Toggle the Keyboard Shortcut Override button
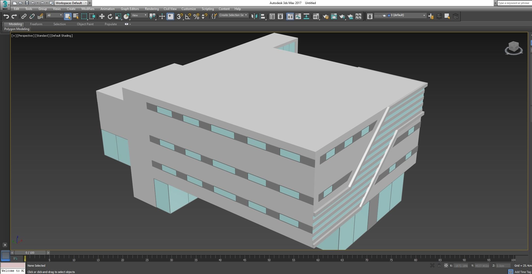Viewport: 532px width, 274px height. [x=170, y=16]
